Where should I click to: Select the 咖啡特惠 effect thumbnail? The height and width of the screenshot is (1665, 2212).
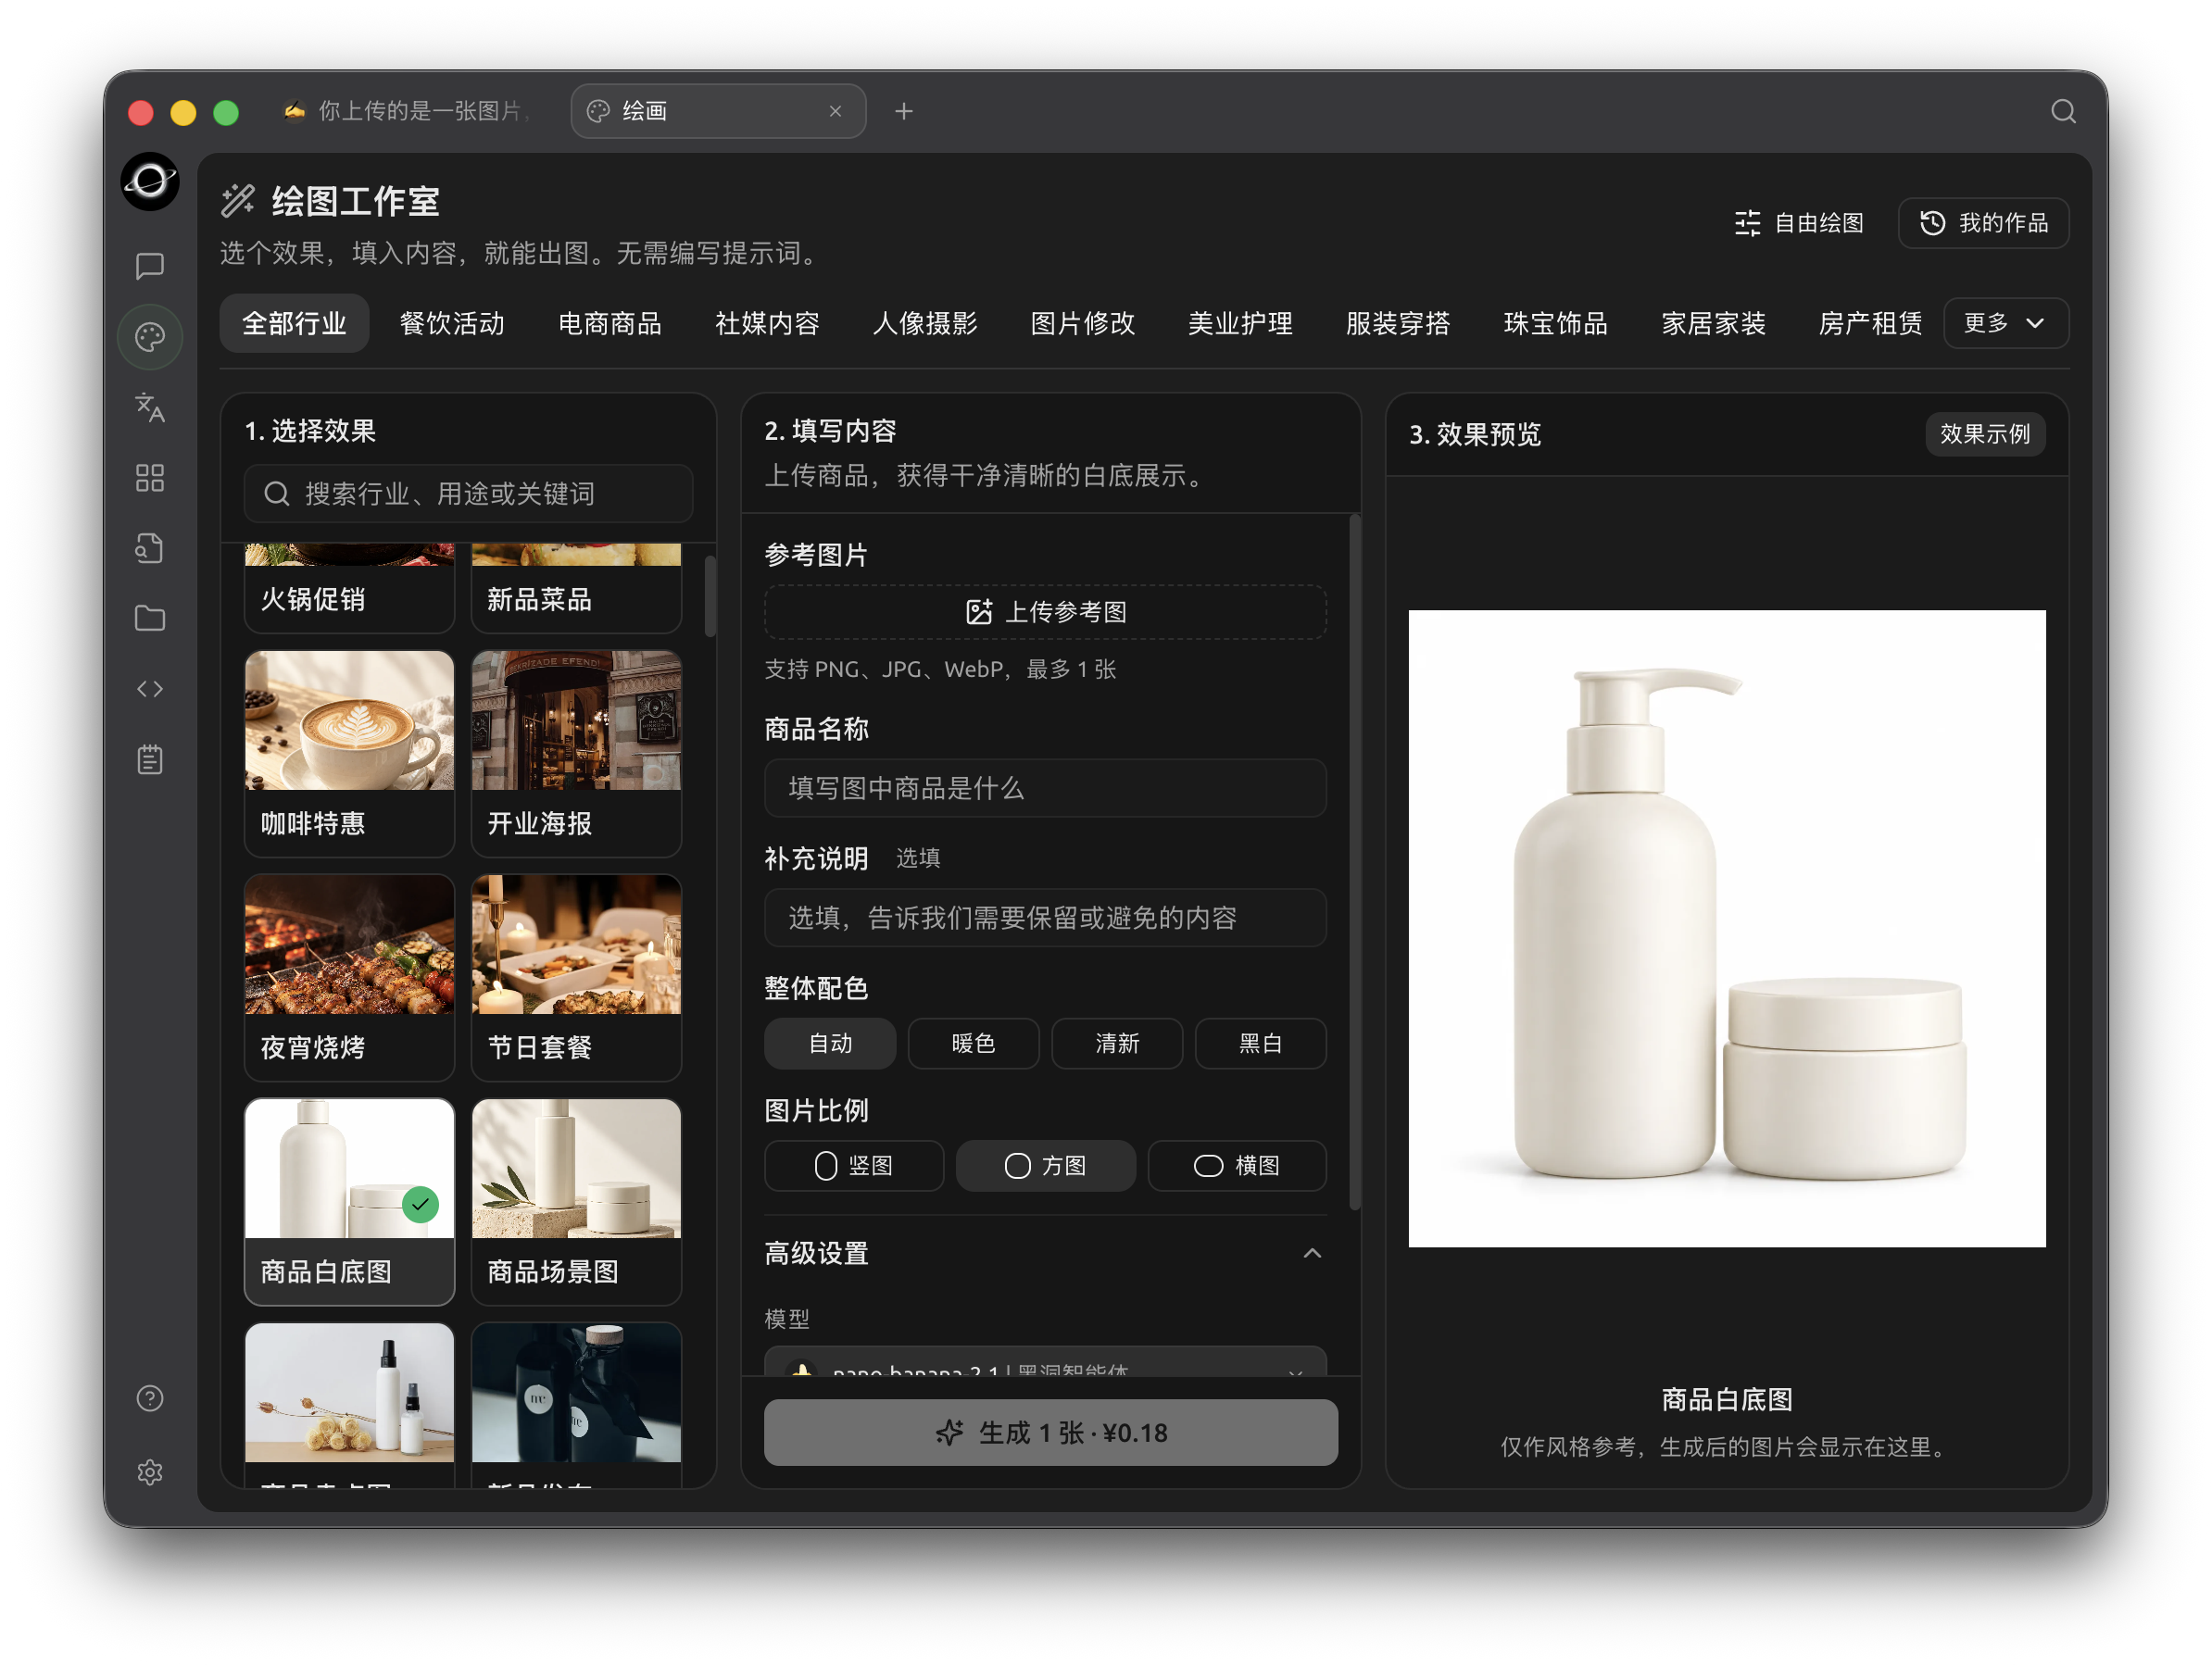(x=350, y=753)
